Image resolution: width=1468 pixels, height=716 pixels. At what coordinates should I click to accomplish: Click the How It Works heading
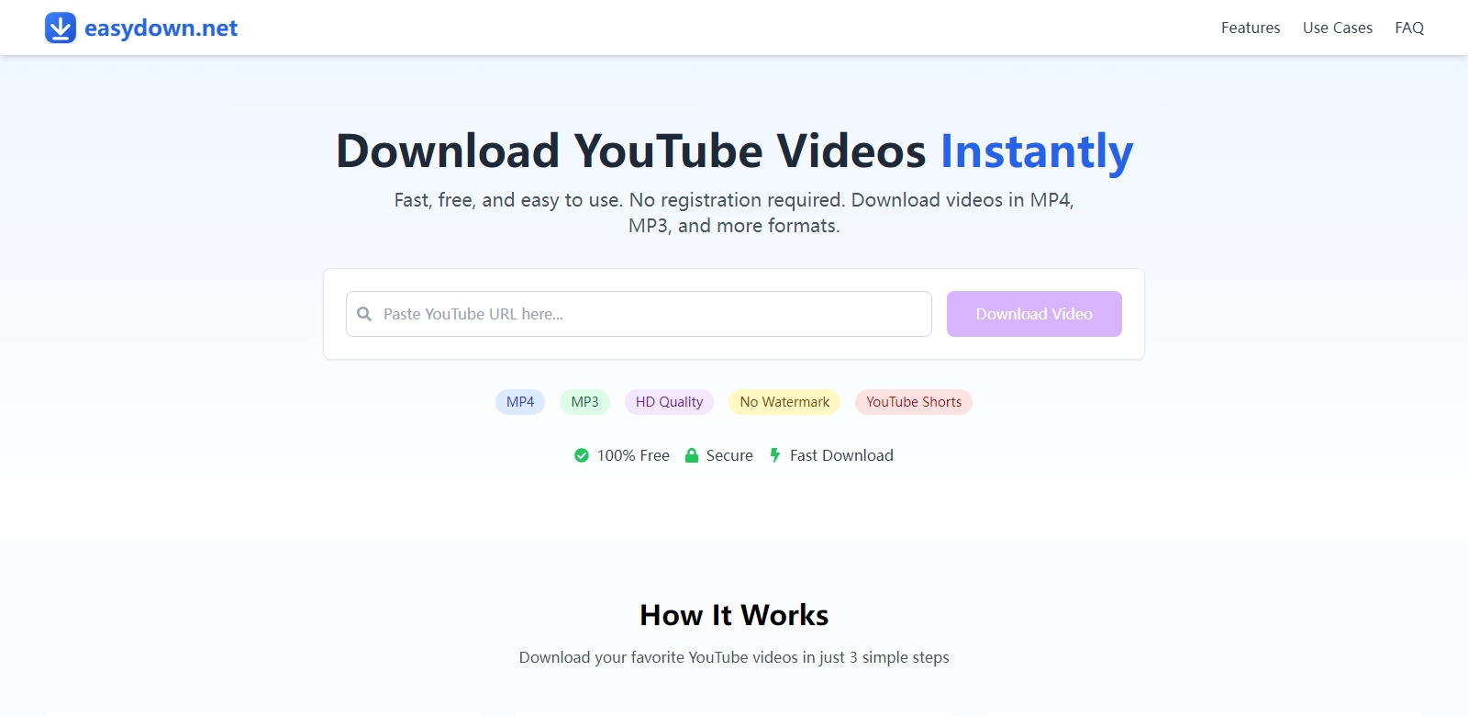(734, 615)
